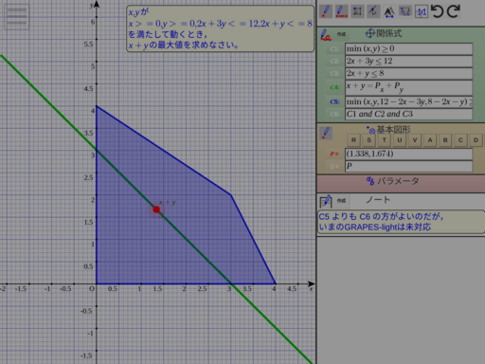Select point tab R in basic figures
This screenshot has height=364, width=485.
tap(353, 140)
